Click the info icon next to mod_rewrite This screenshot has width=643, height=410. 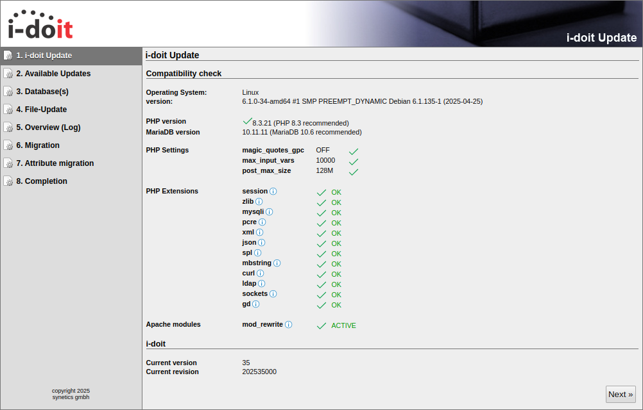click(x=289, y=325)
